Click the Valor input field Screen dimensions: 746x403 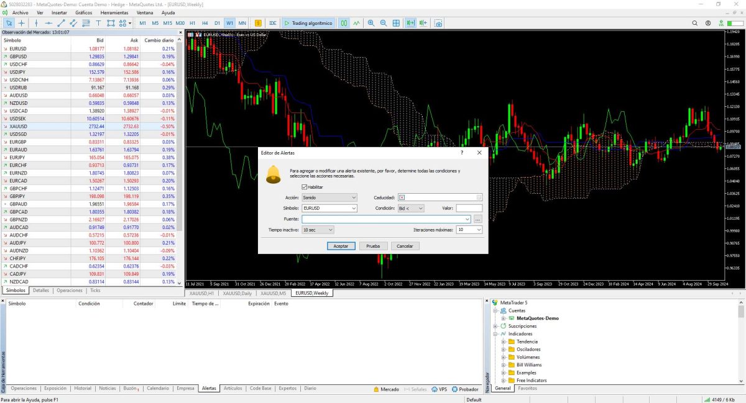469,208
